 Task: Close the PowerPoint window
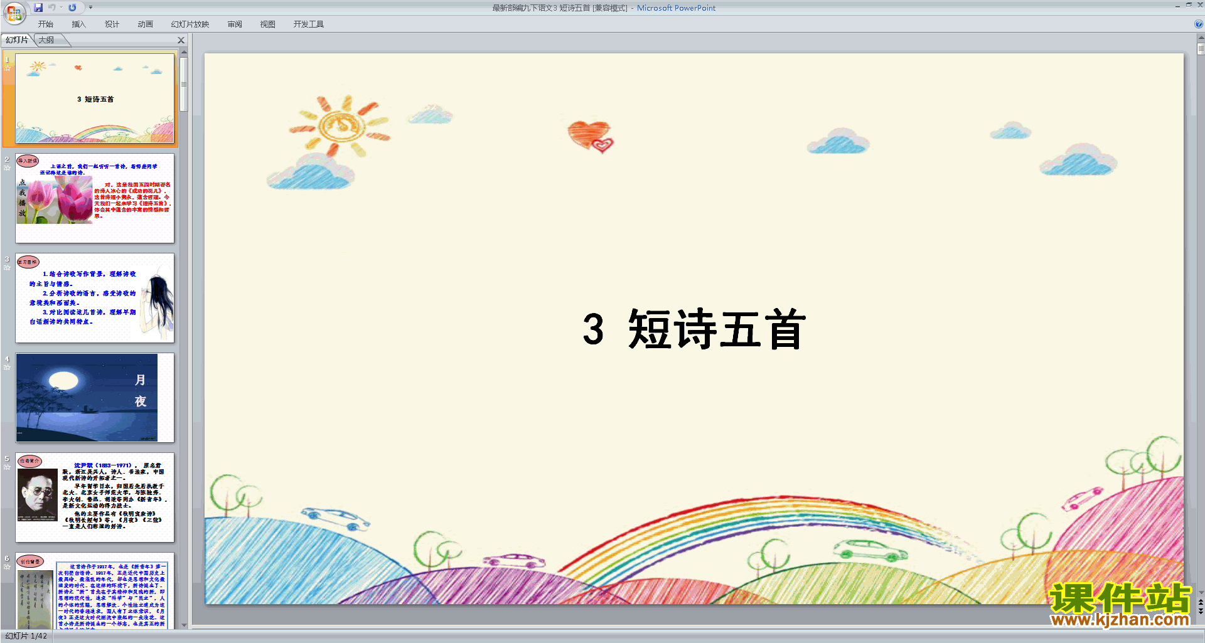(1200, 5)
